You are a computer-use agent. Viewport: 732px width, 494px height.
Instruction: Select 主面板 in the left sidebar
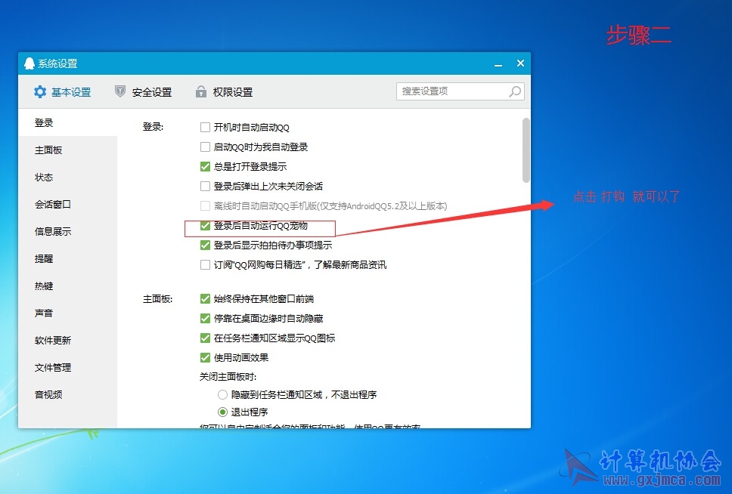(x=68, y=150)
